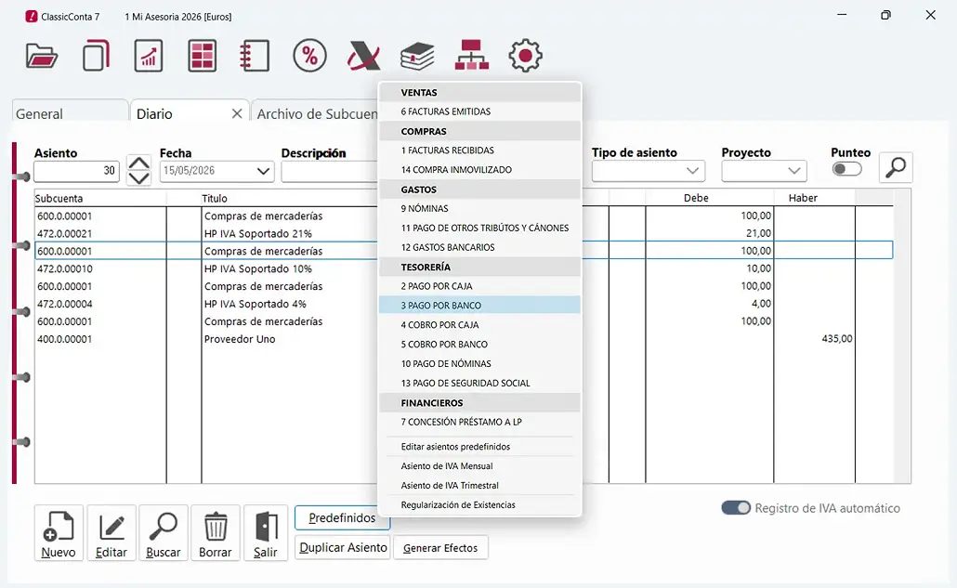This screenshot has height=588, width=957.
Task: Disable Registro de IVA automático switch
Action: pyautogui.click(x=736, y=507)
